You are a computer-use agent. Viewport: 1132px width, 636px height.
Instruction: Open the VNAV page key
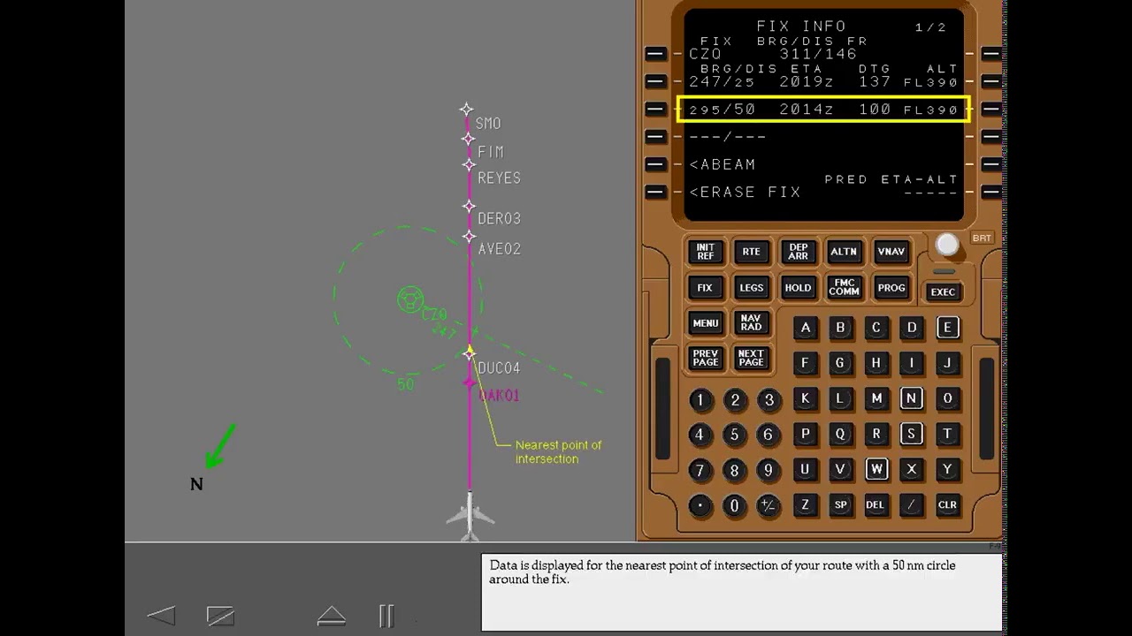coord(891,252)
